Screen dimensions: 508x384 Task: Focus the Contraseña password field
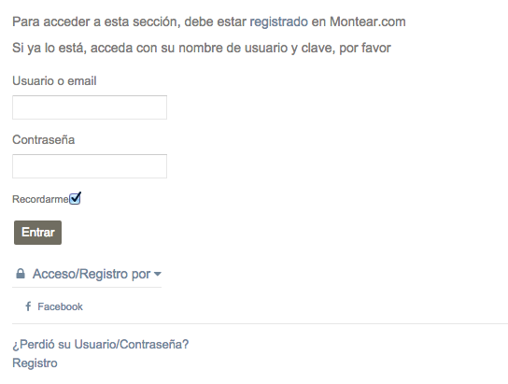click(x=90, y=166)
